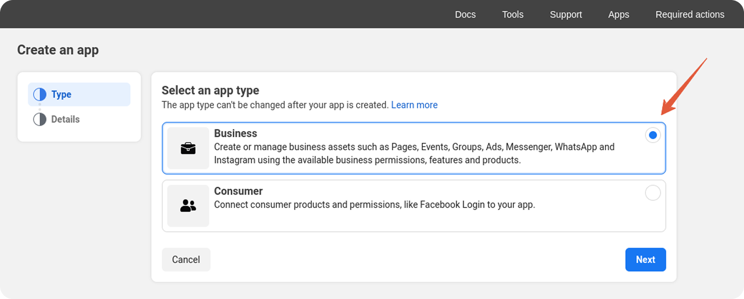Switch to the Type step

click(79, 95)
